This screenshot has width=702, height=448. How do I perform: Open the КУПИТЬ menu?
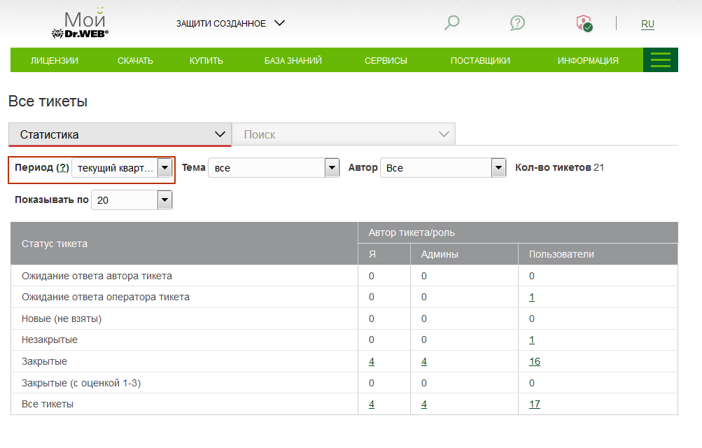tap(206, 60)
